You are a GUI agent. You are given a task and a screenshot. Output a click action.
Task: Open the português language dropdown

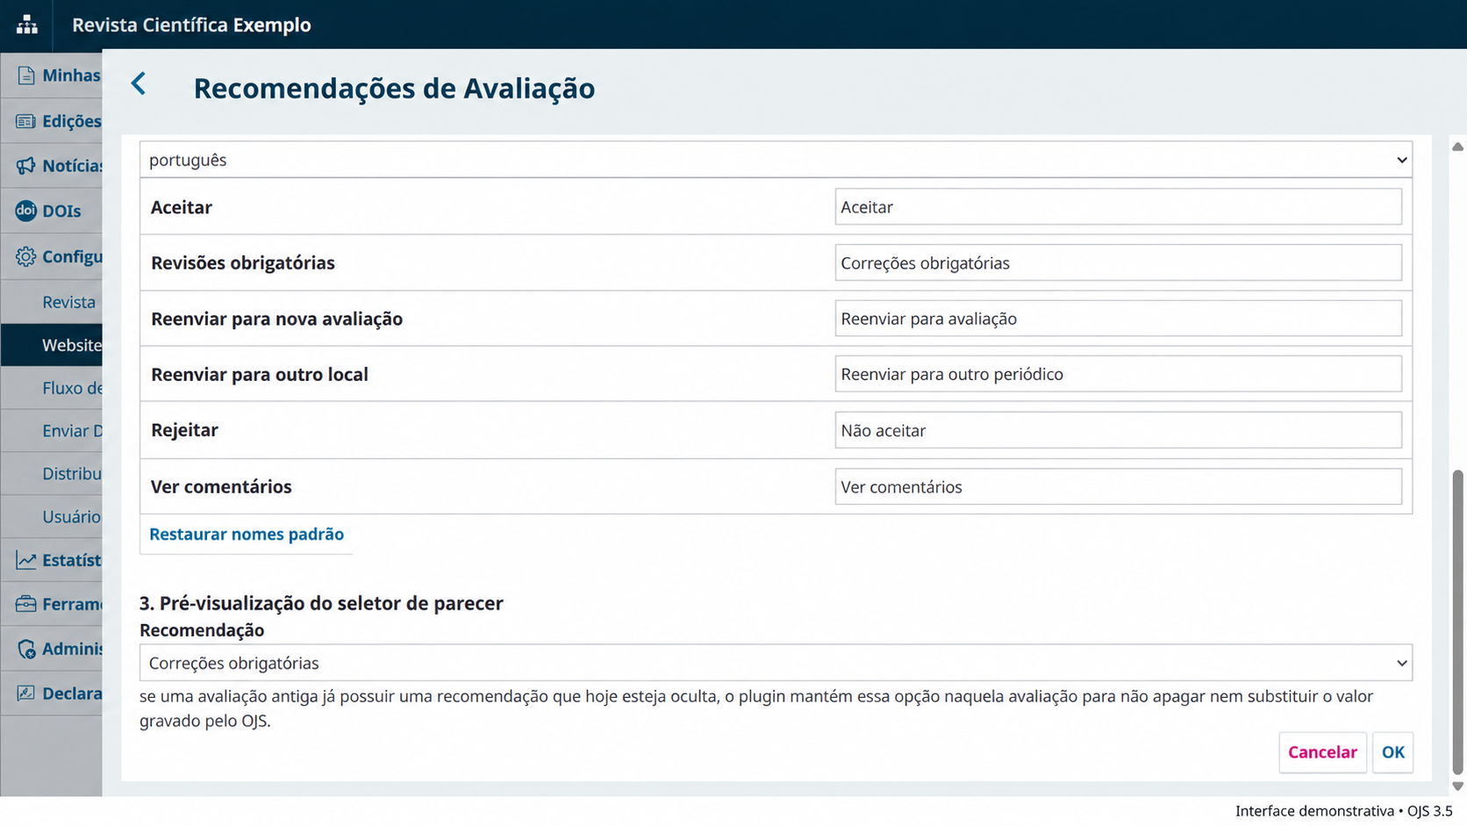pos(776,160)
